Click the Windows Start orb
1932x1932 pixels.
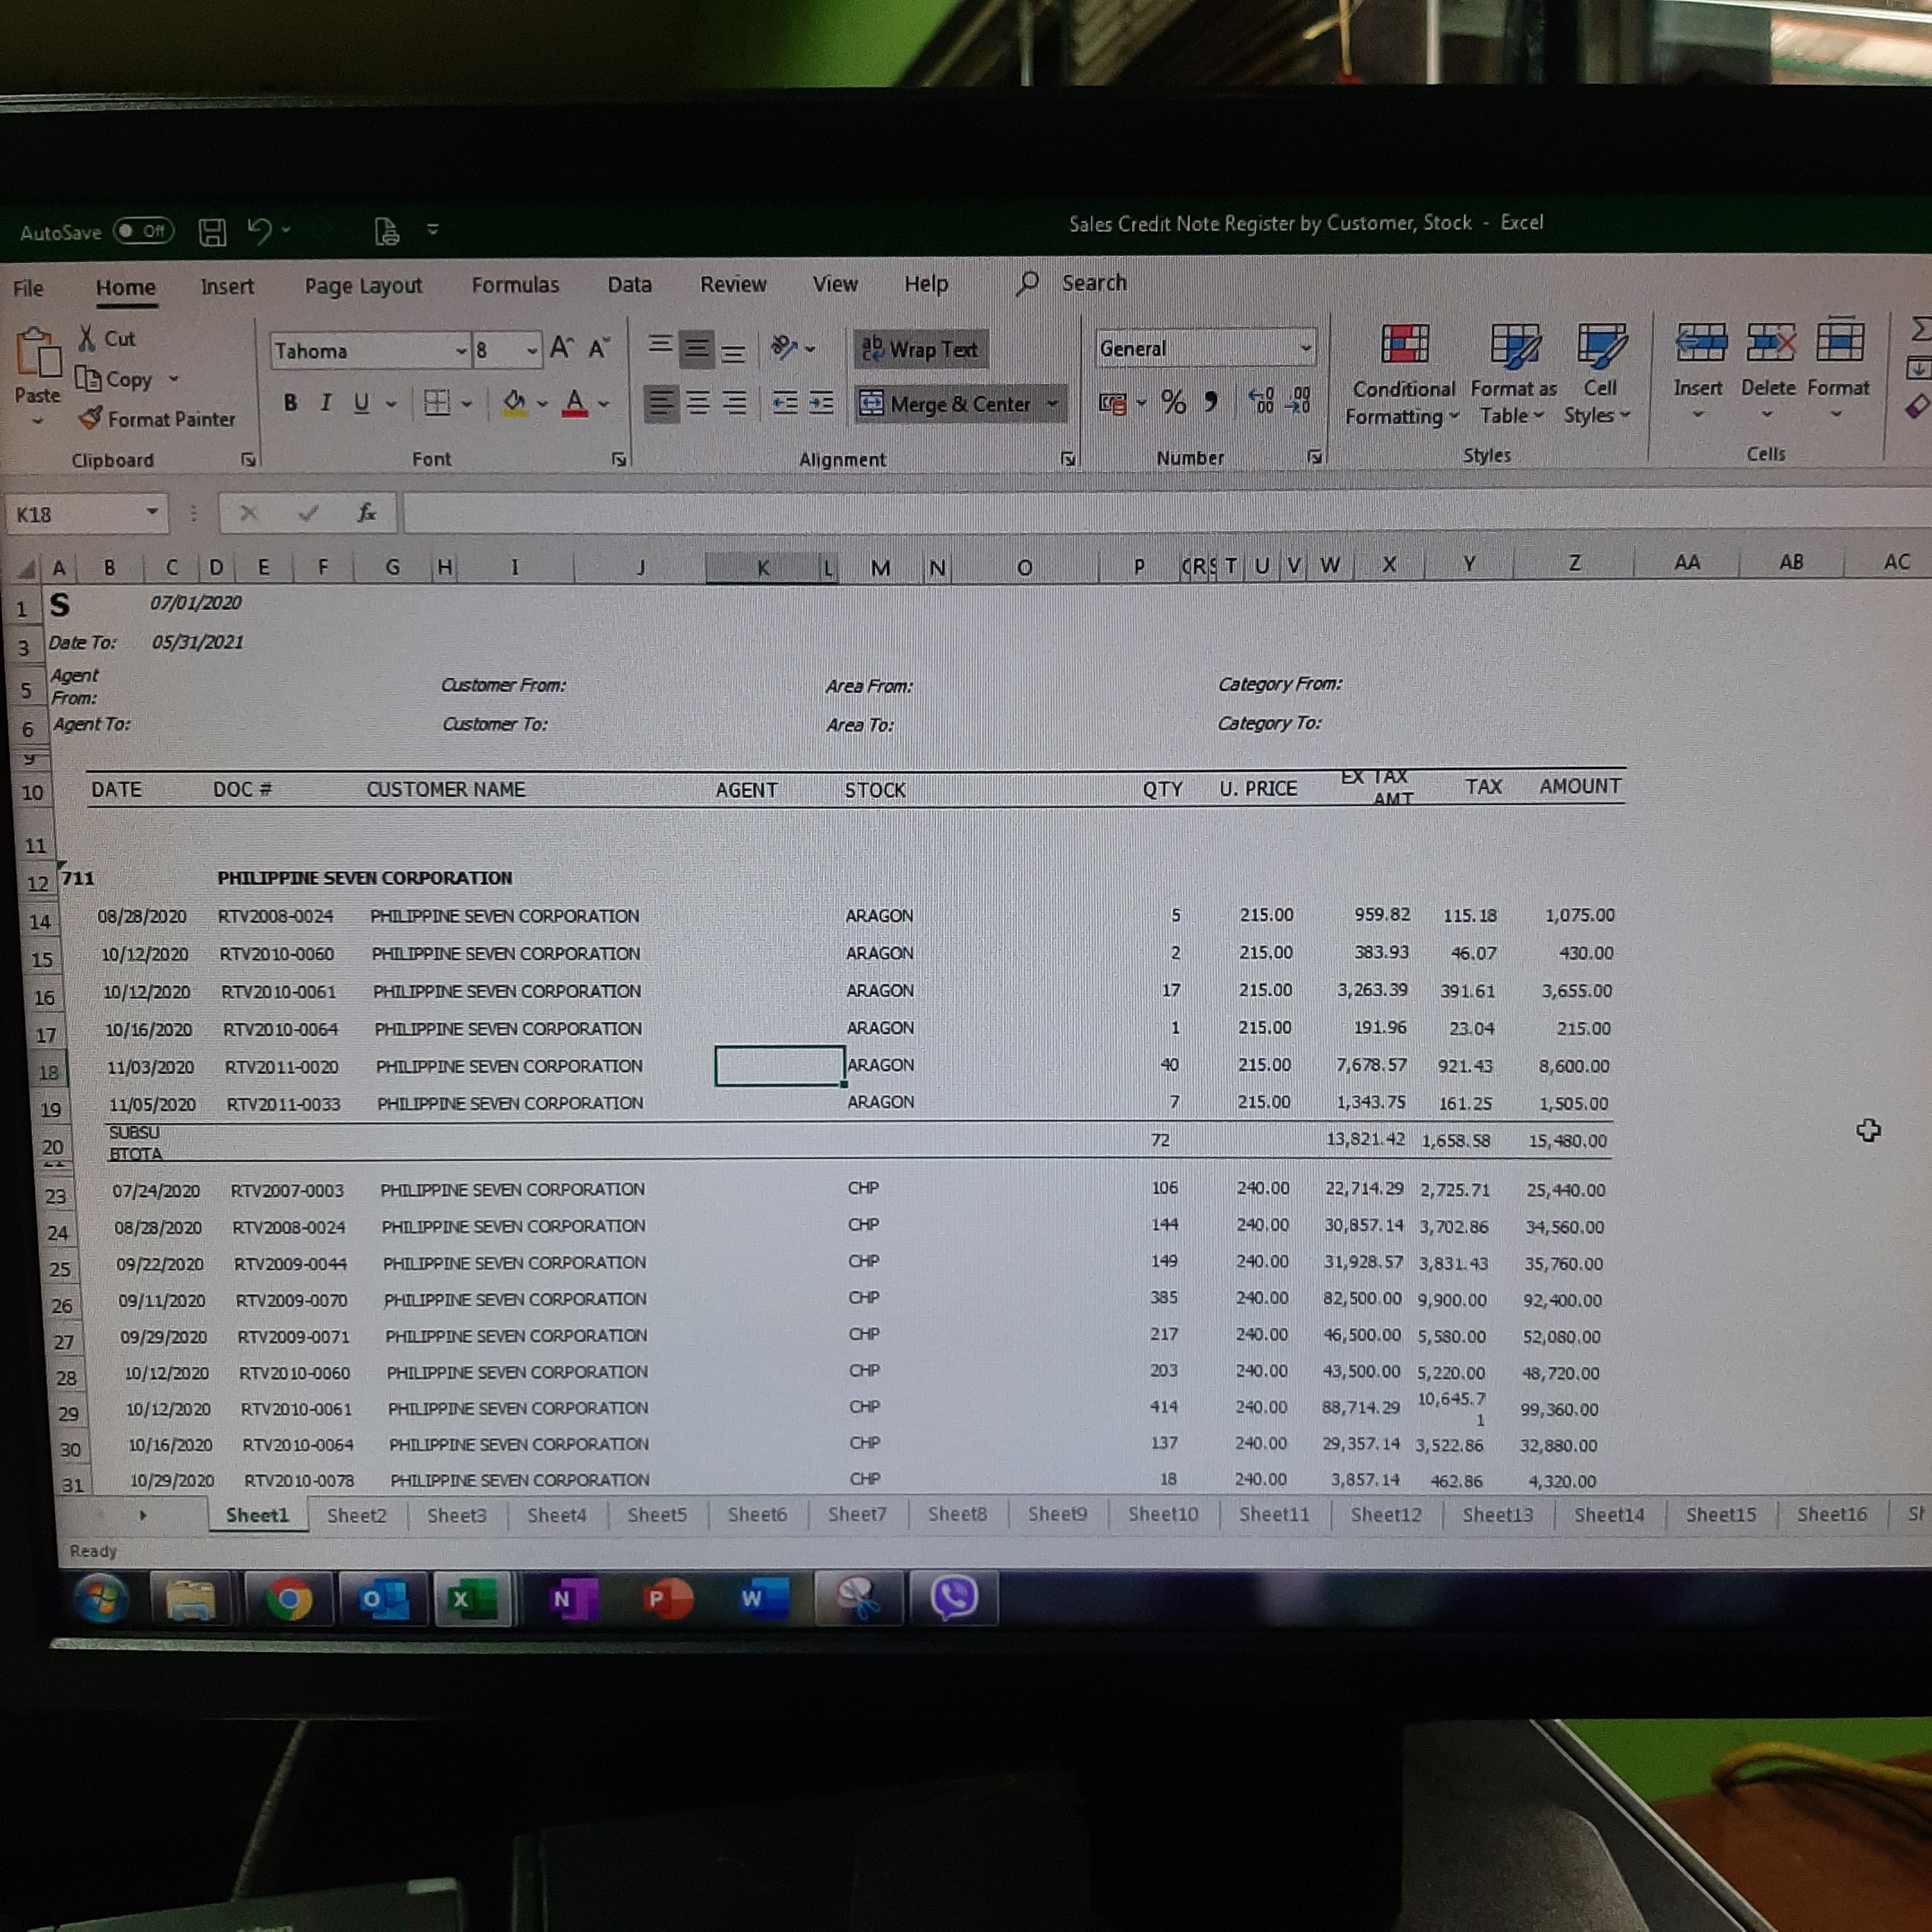pos(101,1599)
